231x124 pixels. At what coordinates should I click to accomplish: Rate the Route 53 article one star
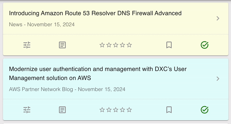click(102, 45)
